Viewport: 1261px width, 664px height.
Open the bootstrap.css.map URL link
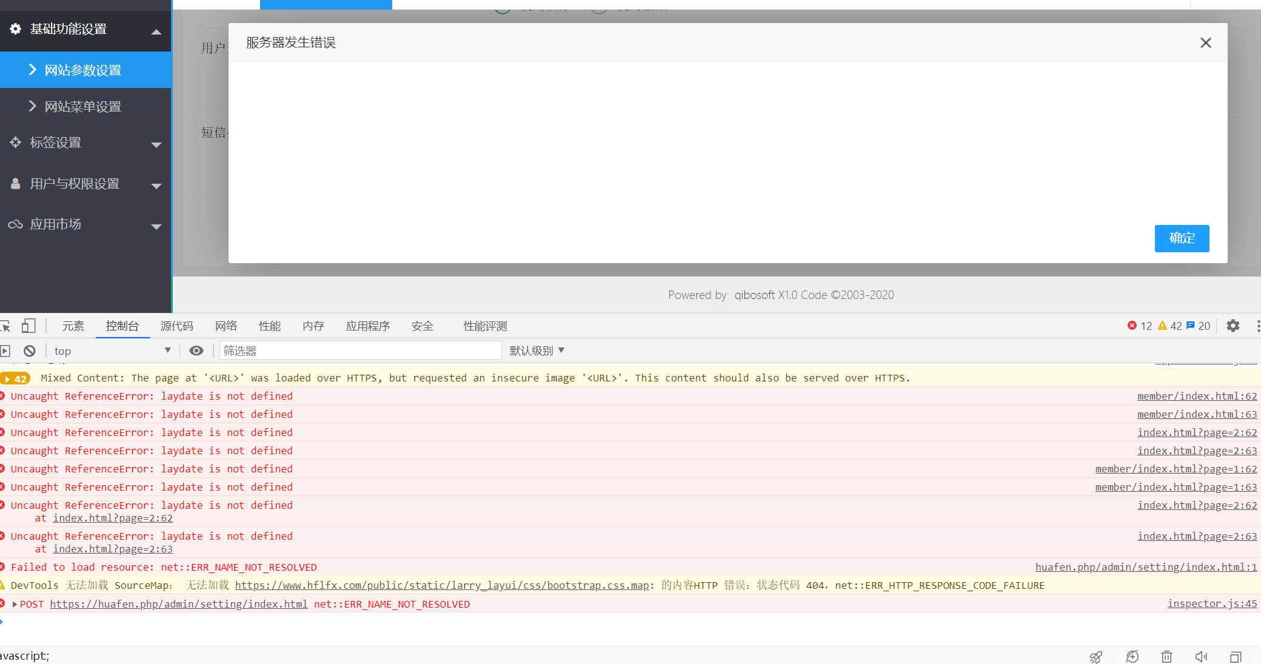pyautogui.click(x=442, y=586)
